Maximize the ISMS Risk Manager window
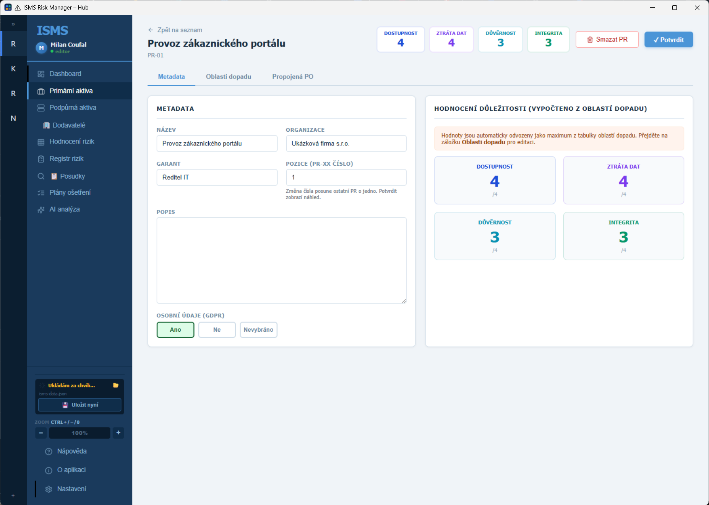The image size is (709, 505). (675, 8)
